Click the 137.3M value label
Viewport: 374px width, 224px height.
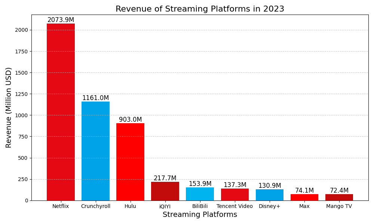(x=235, y=185)
